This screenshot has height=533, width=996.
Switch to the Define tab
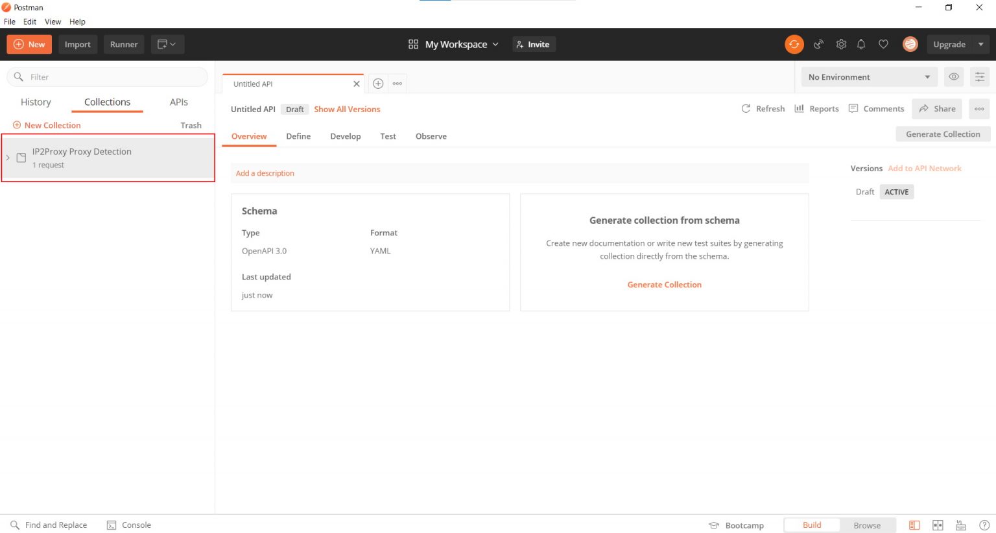(298, 136)
